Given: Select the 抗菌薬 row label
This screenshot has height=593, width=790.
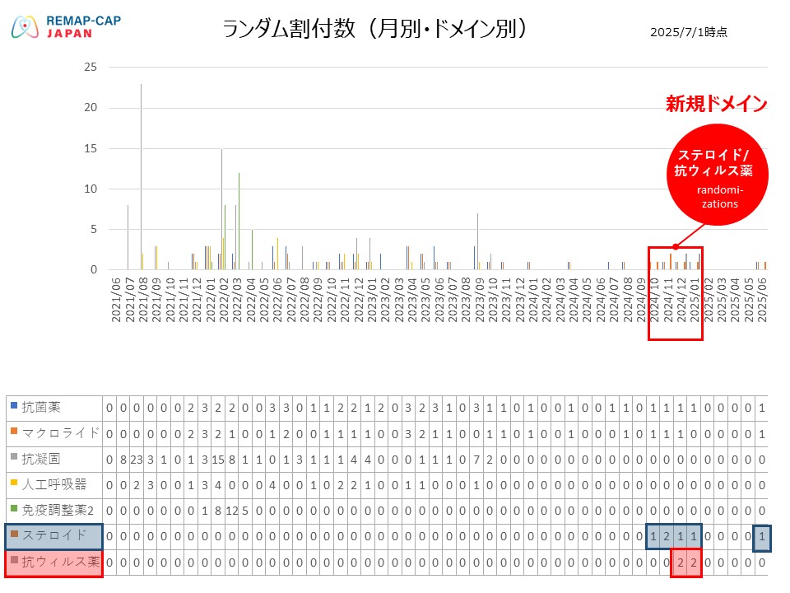Looking at the screenshot, I should (41, 408).
